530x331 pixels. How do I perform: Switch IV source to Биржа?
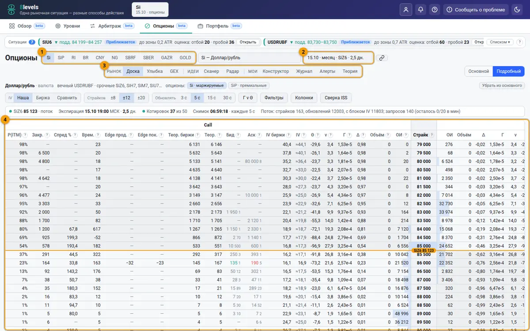pyautogui.click(x=43, y=98)
